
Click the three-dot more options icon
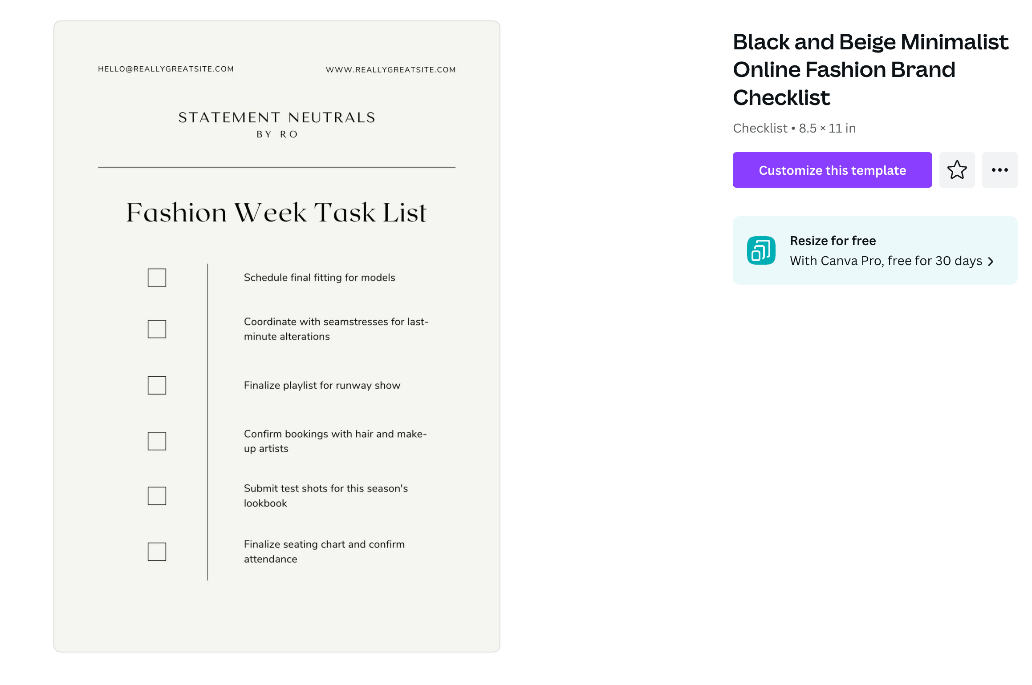pos(999,169)
